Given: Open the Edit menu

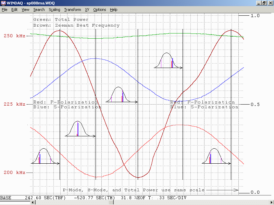Looking at the screenshot, I should pos(14,10).
